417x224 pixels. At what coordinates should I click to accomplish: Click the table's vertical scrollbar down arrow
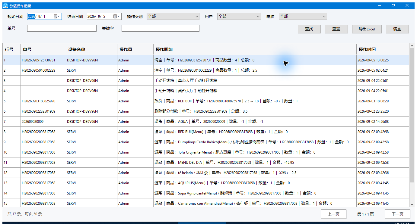pyautogui.click(x=412, y=205)
